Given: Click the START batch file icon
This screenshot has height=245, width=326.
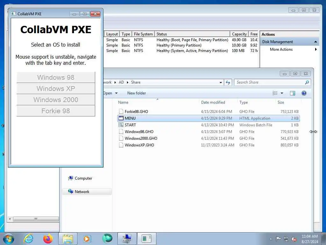Looking at the screenshot, I should (x=121, y=125).
